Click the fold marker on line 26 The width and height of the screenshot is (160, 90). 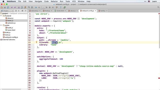point(34,73)
